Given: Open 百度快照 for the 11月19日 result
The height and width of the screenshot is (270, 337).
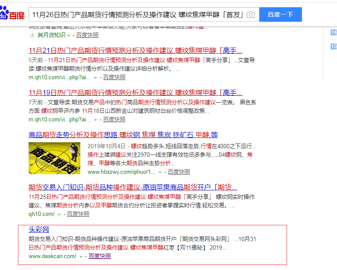Looking at the screenshot, I should [114, 119].
